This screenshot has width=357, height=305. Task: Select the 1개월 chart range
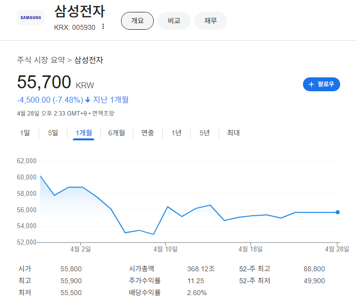tap(84, 133)
